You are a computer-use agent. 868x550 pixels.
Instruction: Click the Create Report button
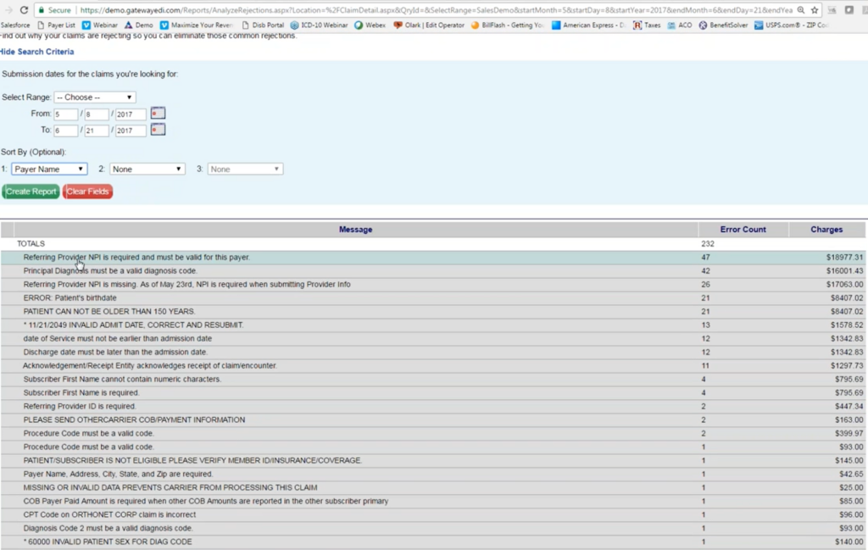(31, 192)
